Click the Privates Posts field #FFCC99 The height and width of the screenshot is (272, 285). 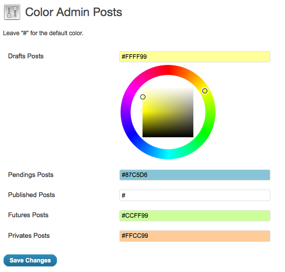click(x=195, y=236)
